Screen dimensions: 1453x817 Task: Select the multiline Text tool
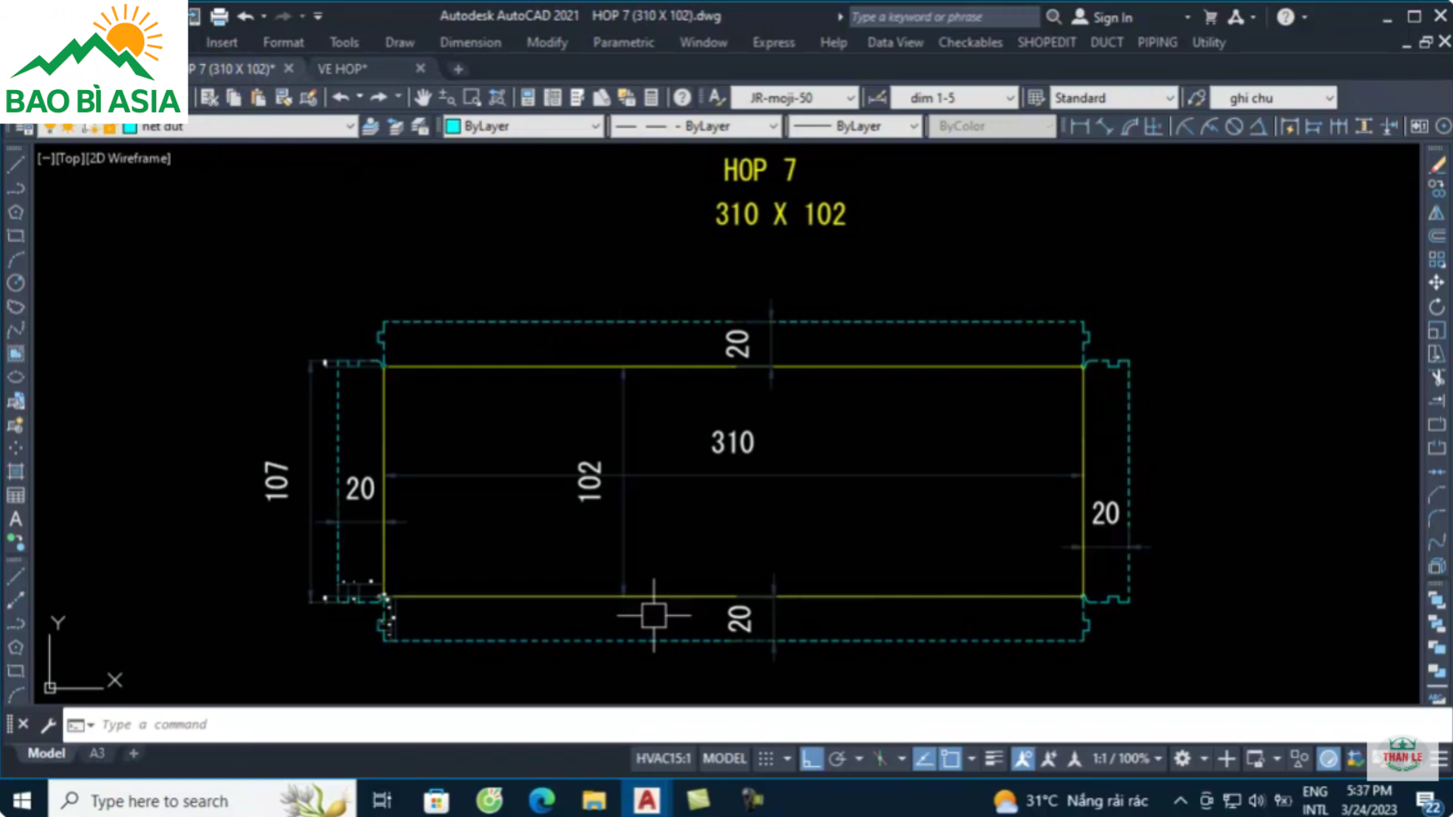click(15, 520)
